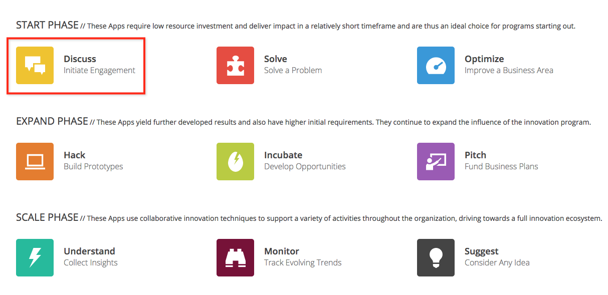608x295 pixels.
Task: Click the Track Evolving Trends subtitle
Action: coord(303,263)
